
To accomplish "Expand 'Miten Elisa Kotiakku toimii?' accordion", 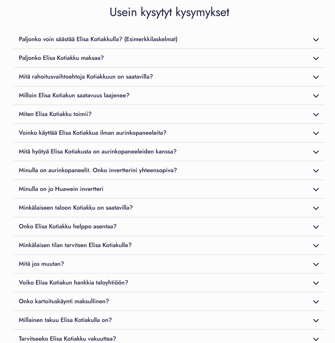I will point(55,114).
